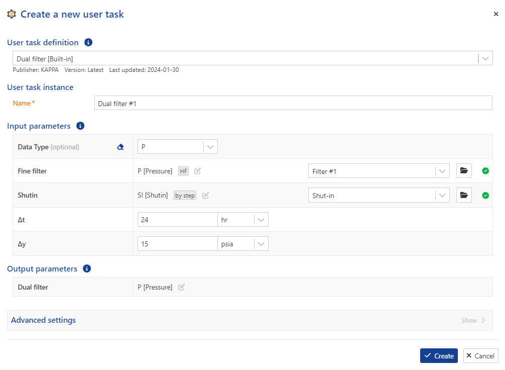Change the Δt hr unit dropdown
The width and height of the screenshot is (505, 370).
pos(243,220)
